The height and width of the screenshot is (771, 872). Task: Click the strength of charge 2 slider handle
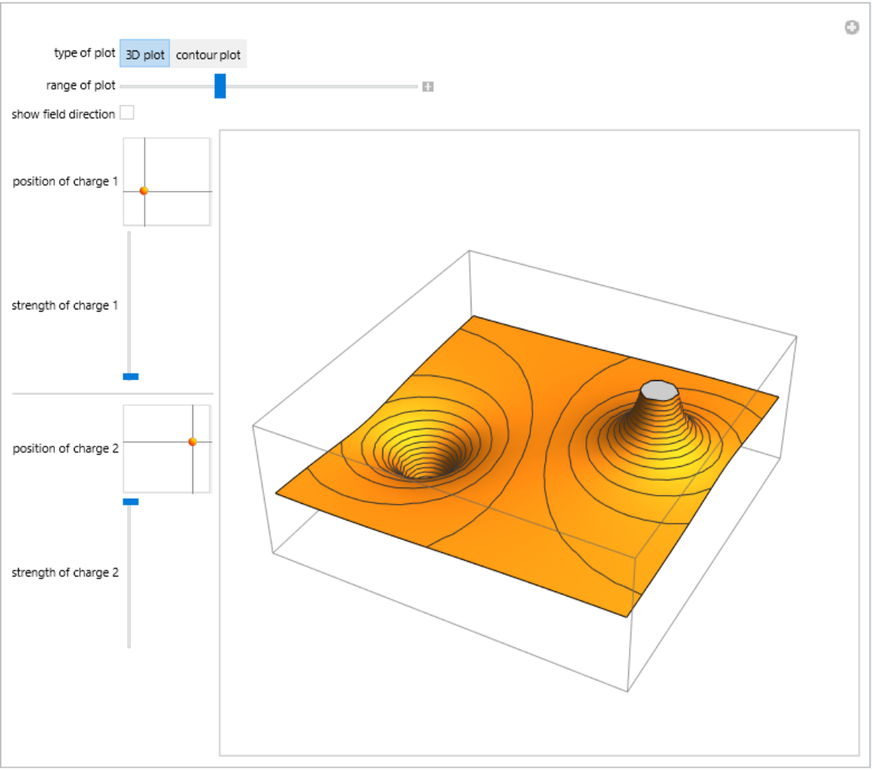click(x=130, y=501)
